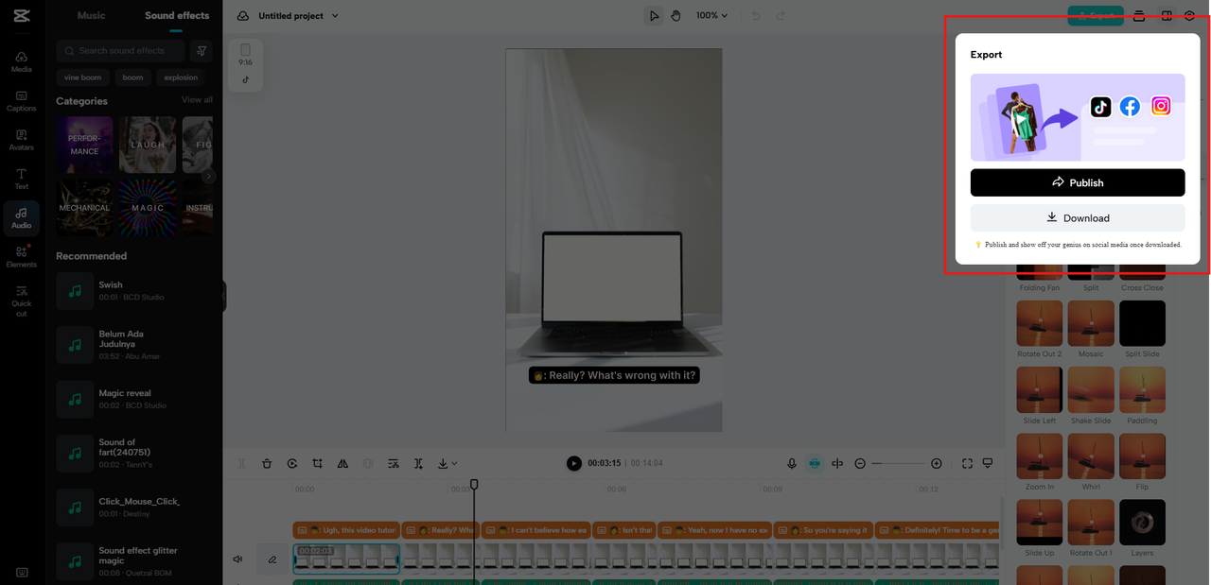Click the timeline zoom slider

[x=898, y=464]
